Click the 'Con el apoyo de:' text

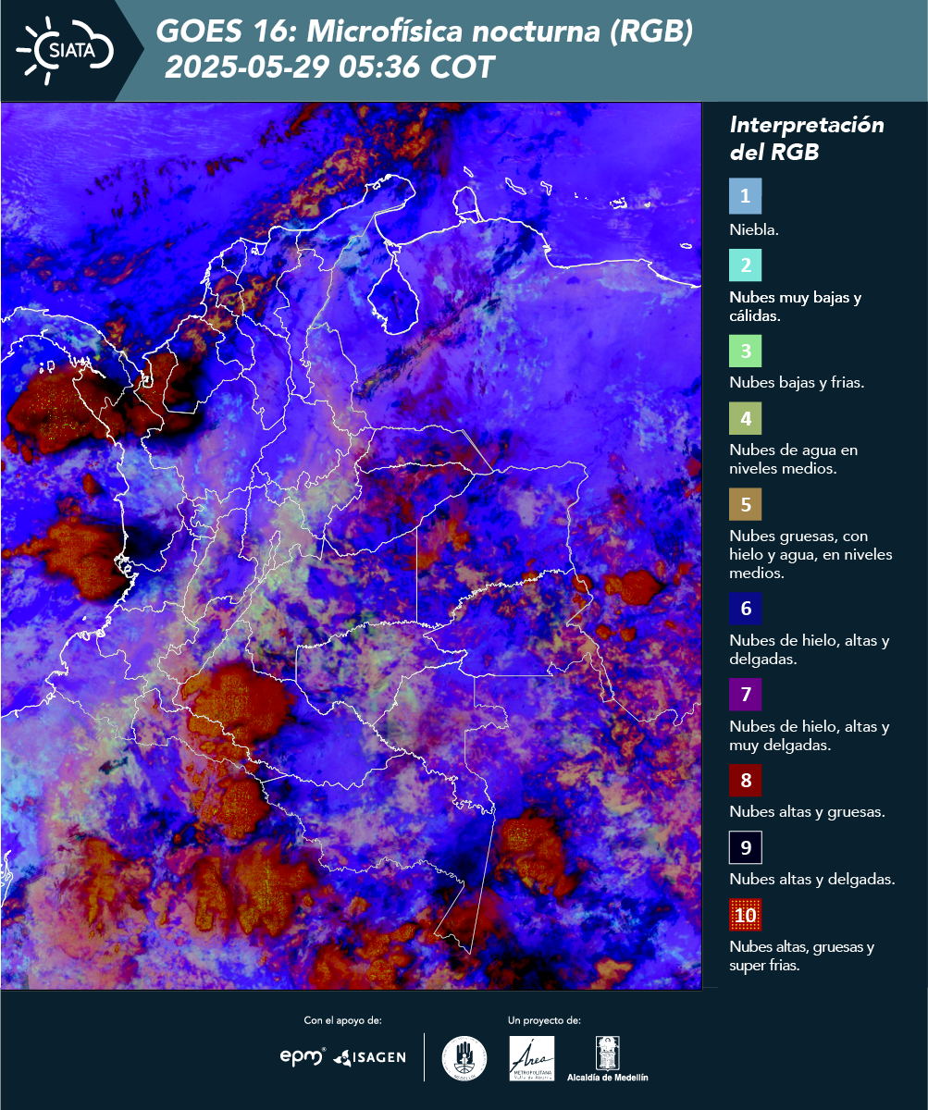(x=342, y=1020)
